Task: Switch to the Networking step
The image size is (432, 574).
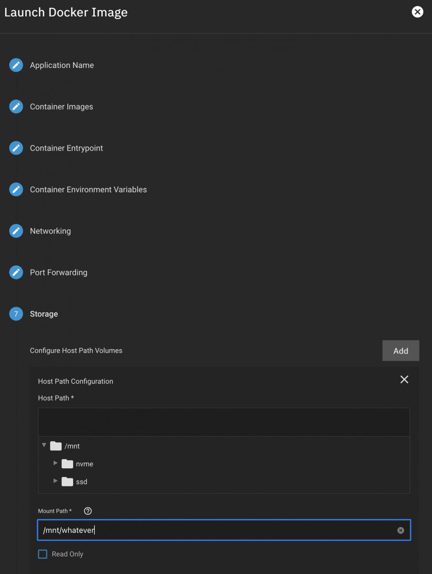Action: point(50,231)
